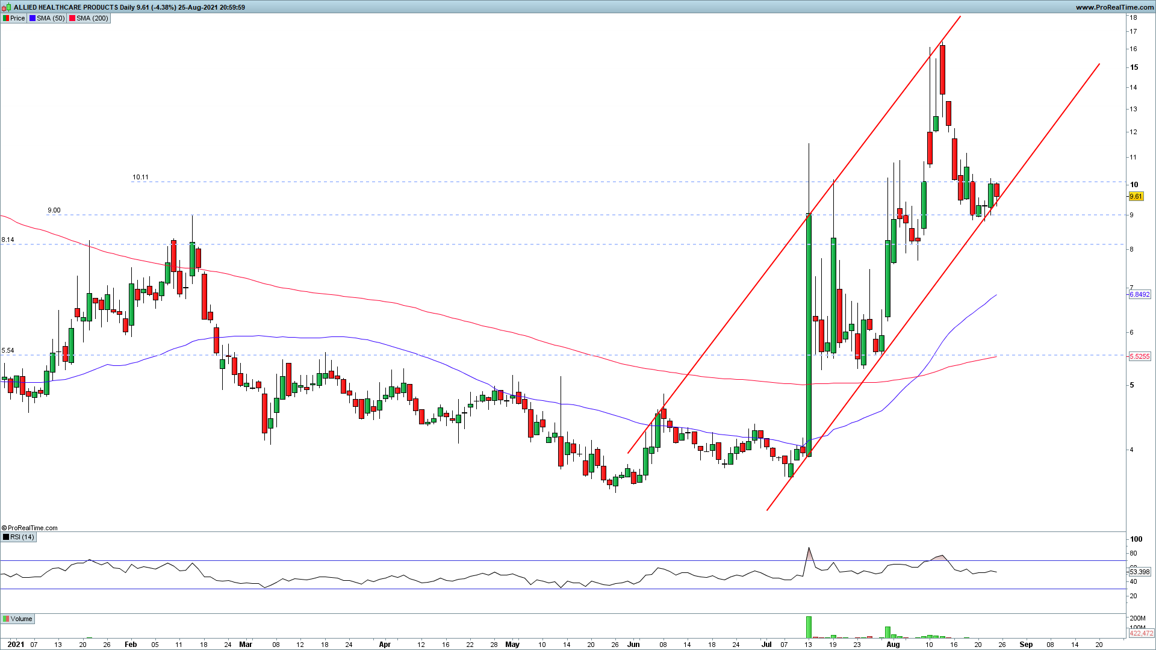
Task: Click the black RSI (14) indicator icon
Action: [6, 537]
